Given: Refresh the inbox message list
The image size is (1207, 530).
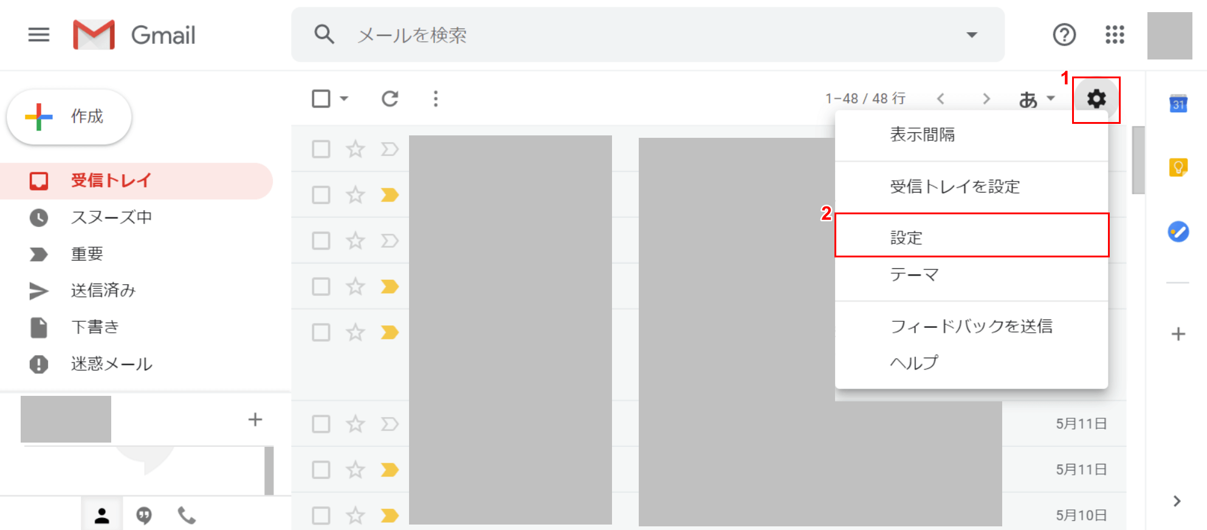Looking at the screenshot, I should 390,99.
